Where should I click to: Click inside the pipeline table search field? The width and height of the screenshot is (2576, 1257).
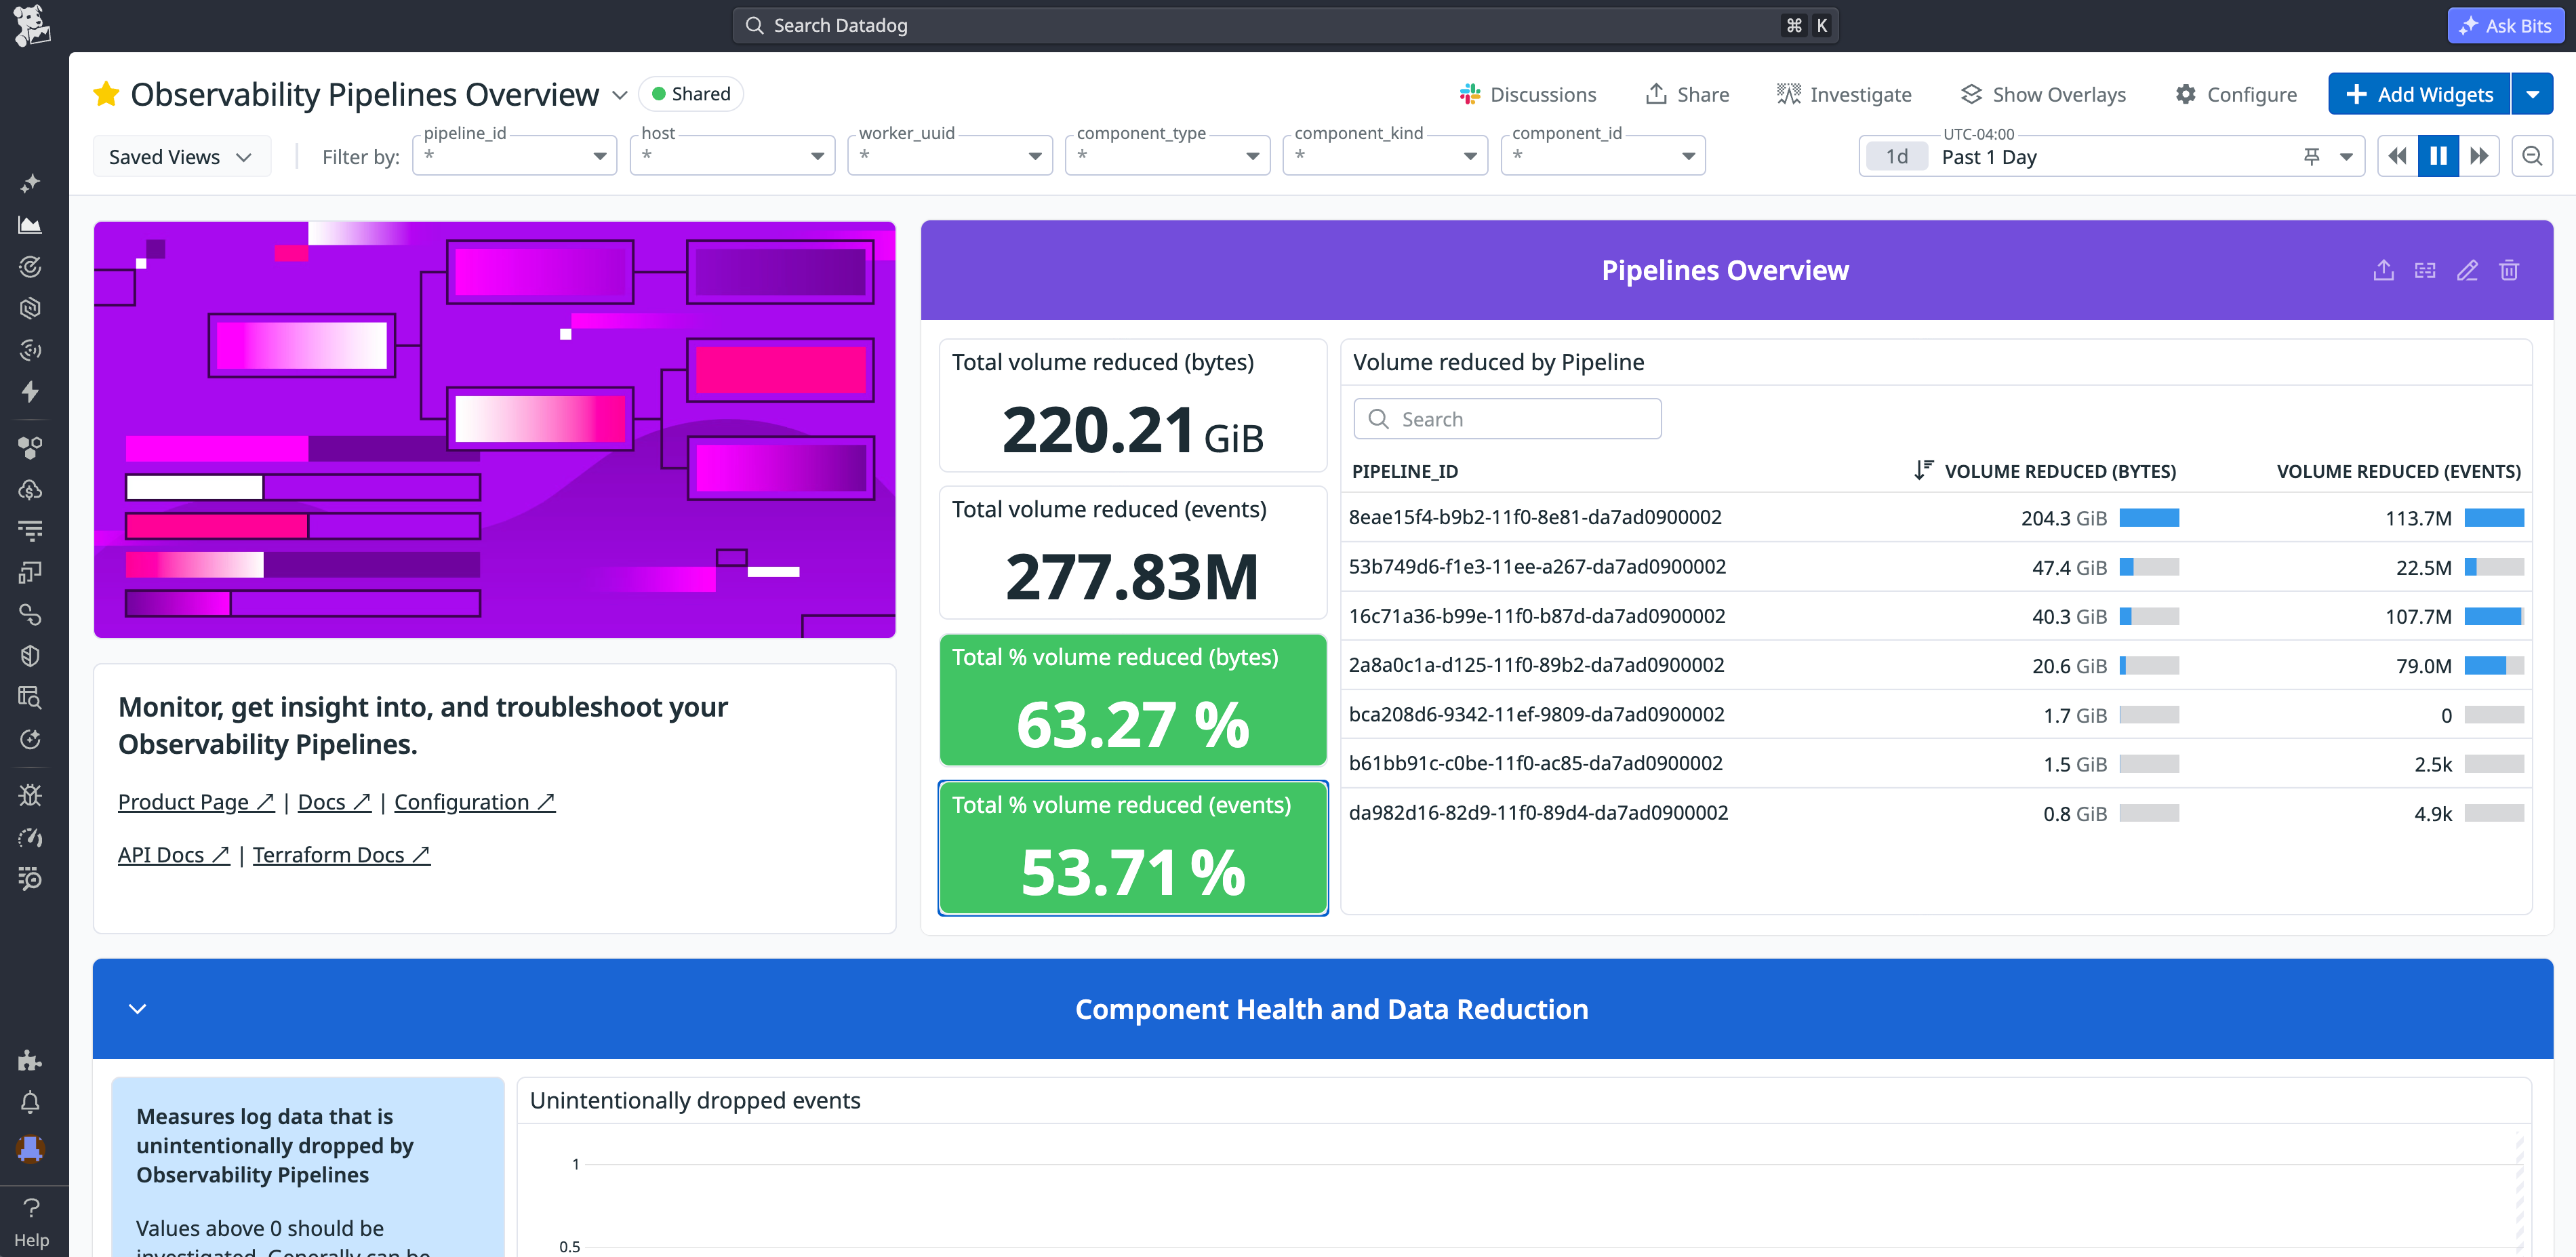tap(1506, 418)
